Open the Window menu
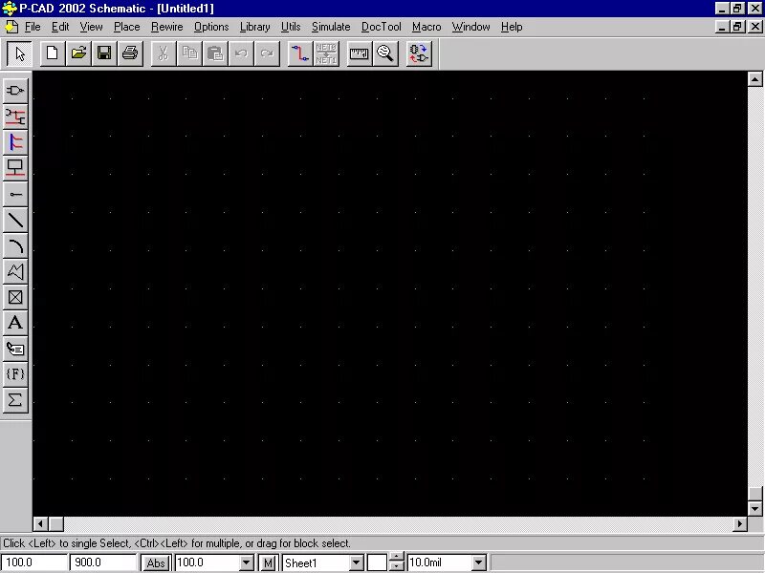 (x=470, y=27)
